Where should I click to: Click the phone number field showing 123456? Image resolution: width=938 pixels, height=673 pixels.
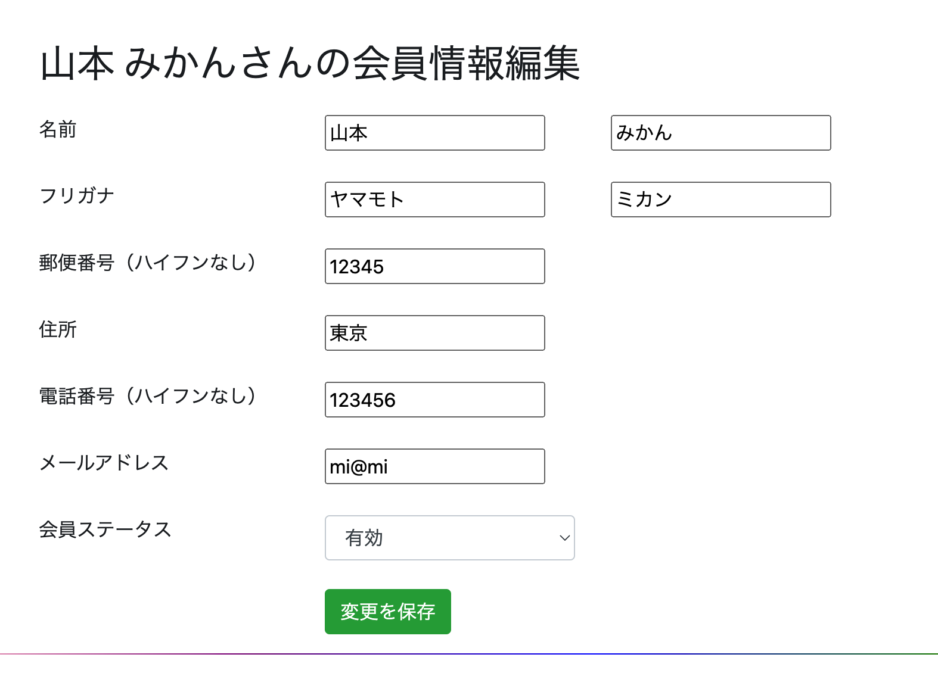pyautogui.click(x=434, y=400)
